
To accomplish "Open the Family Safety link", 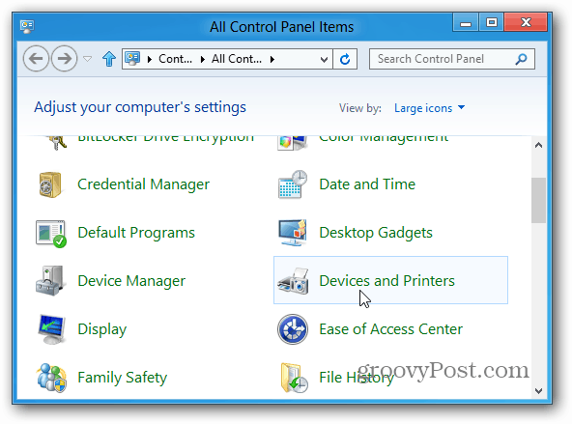I will (123, 378).
